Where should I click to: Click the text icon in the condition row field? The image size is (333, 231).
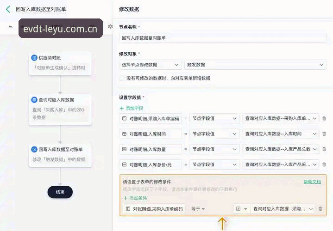tap(128, 209)
